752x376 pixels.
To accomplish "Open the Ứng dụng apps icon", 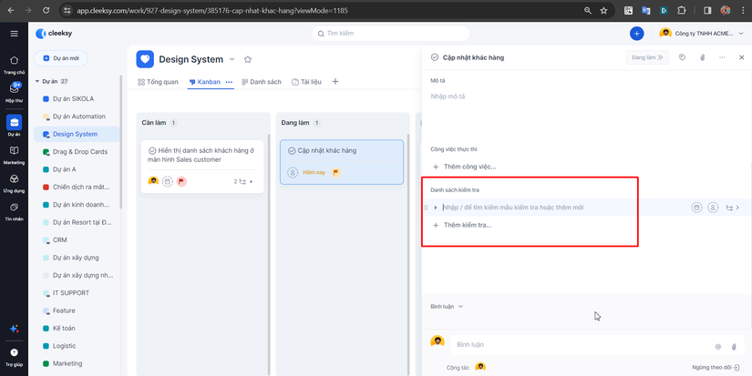I will coord(14,178).
